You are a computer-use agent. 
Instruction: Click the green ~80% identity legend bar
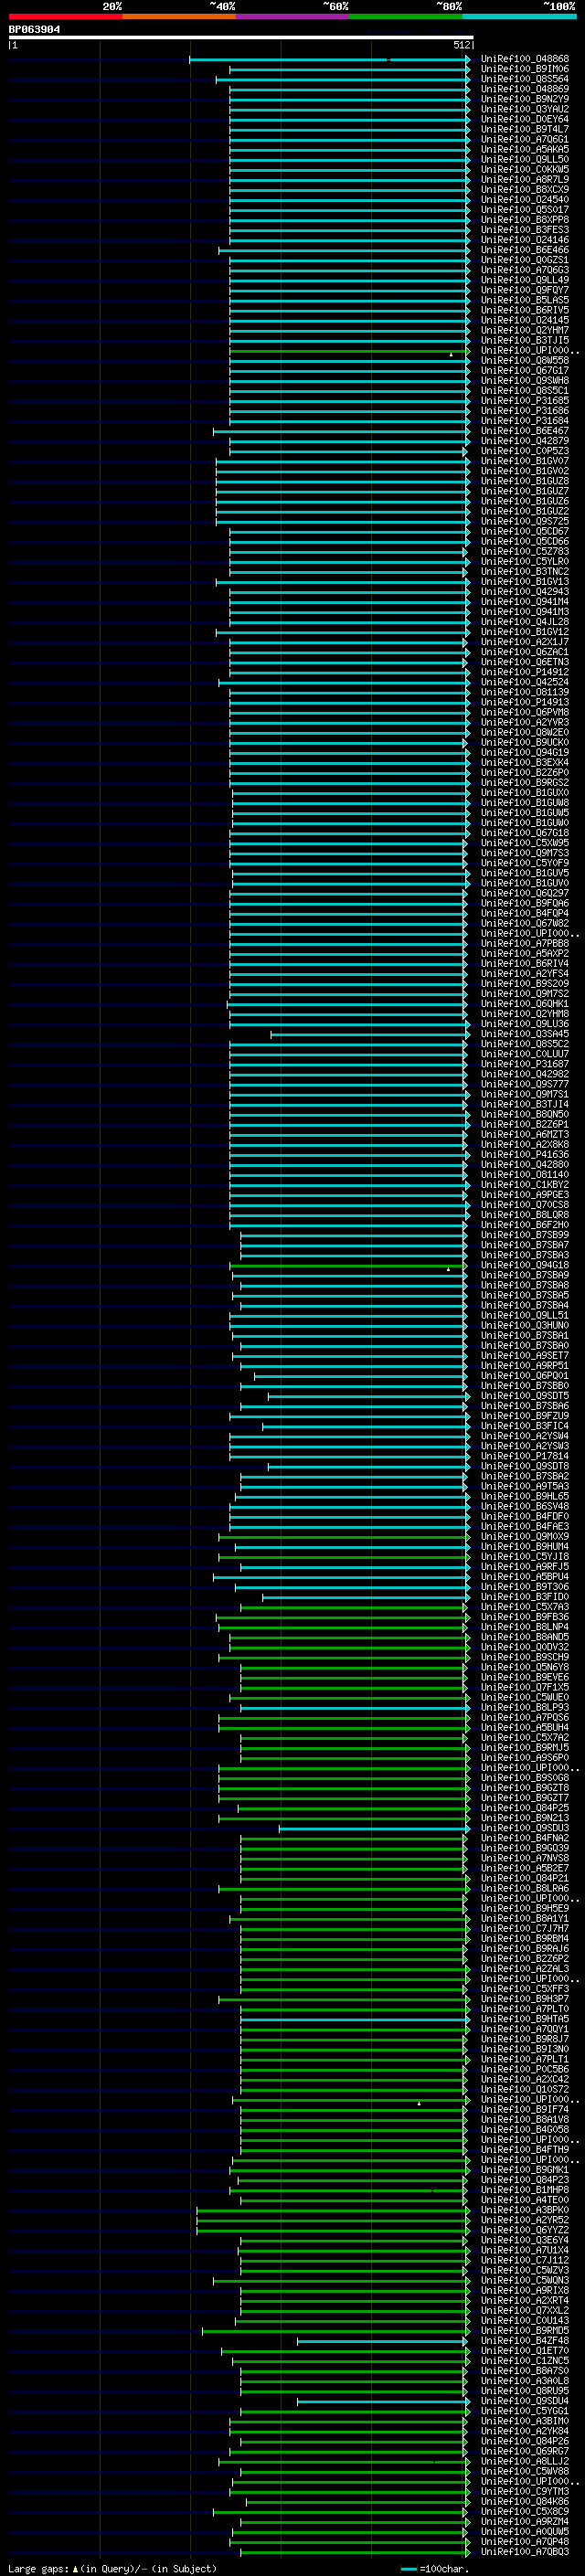point(405,16)
